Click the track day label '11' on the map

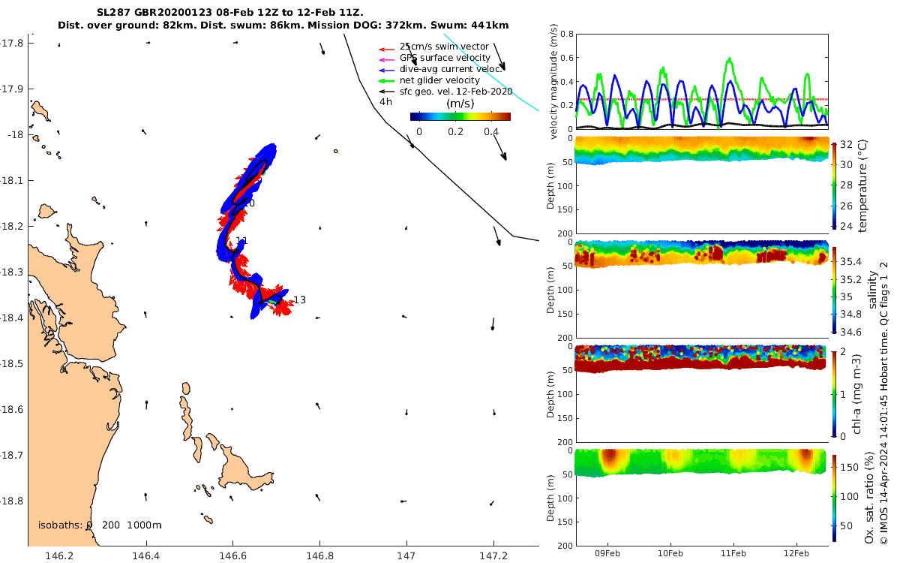coord(241,241)
